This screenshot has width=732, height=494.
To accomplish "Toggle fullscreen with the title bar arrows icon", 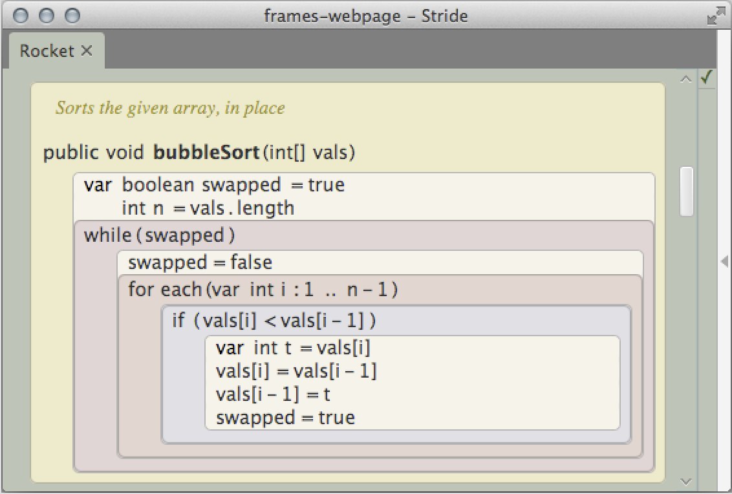I will click(x=715, y=16).
